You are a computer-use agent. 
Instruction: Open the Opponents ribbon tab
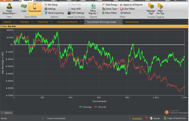[x=61, y=1]
